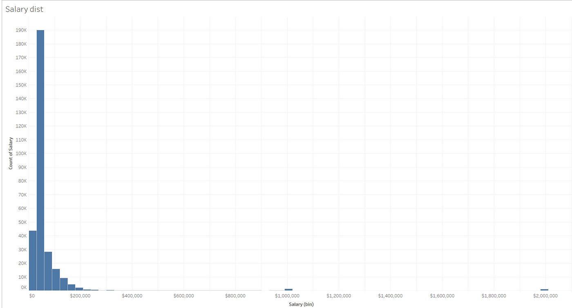Click the 'Salary dist' chart title
Image resolution: width=572 pixels, height=308 pixels.
click(x=24, y=9)
